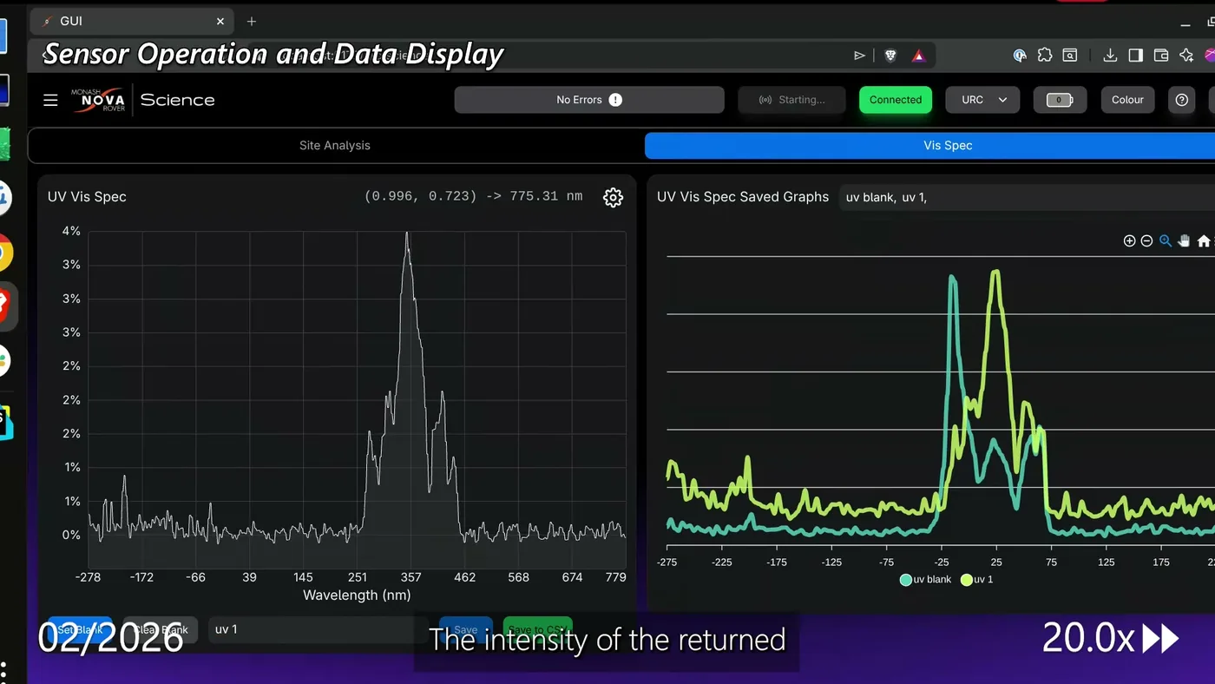This screenshot has width=1215, height=684.
Task: Open Chrome from the dock
Action: point(3,253)
